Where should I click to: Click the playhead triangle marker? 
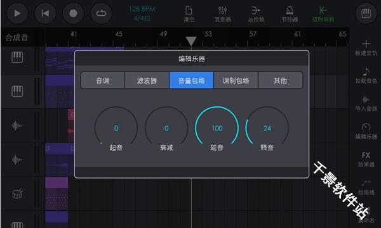coord(191,41)
